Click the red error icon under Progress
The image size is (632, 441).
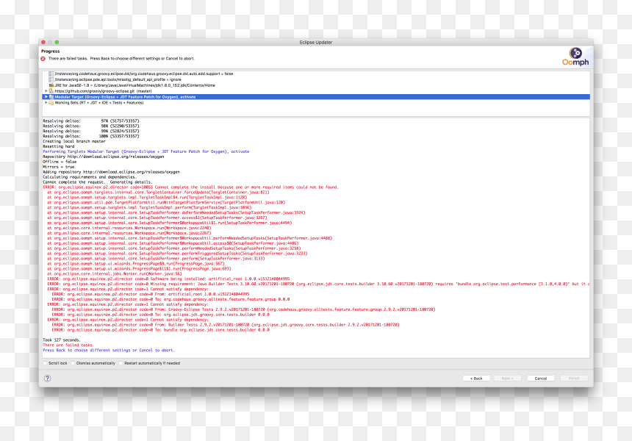pos(43,59)
